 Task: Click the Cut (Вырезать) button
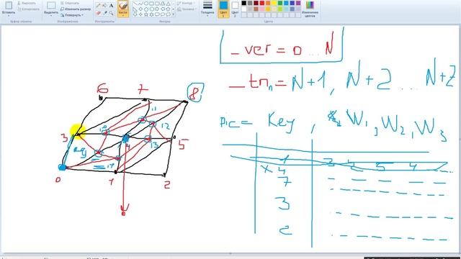click(27, 3)
